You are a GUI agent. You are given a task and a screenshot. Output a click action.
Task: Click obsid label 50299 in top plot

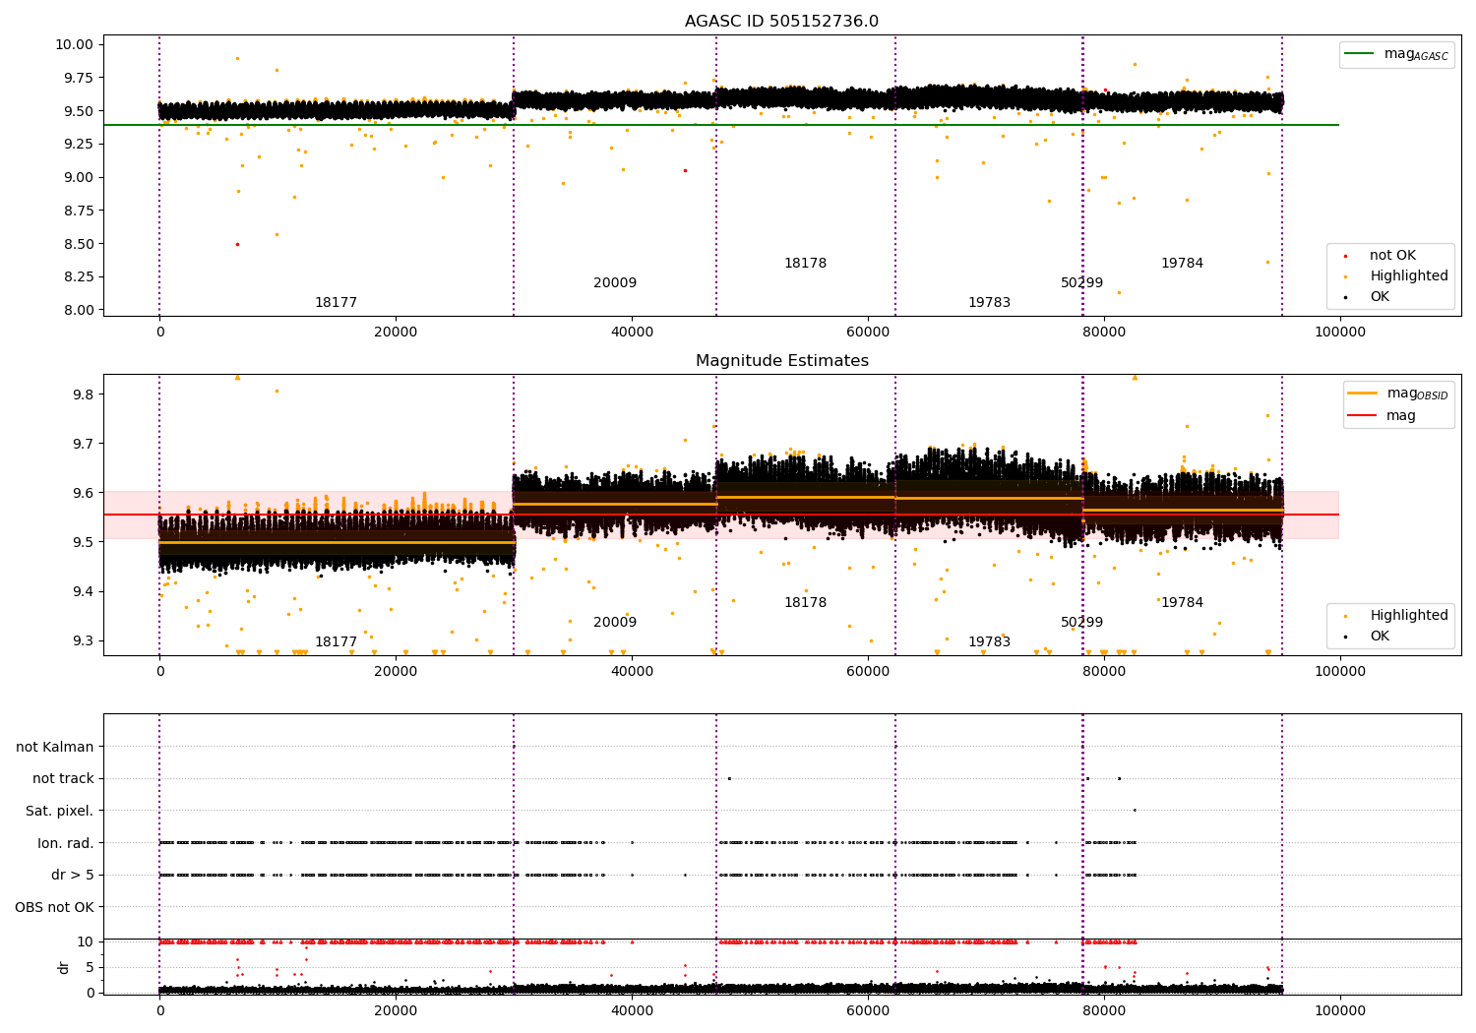(1082, 283)
